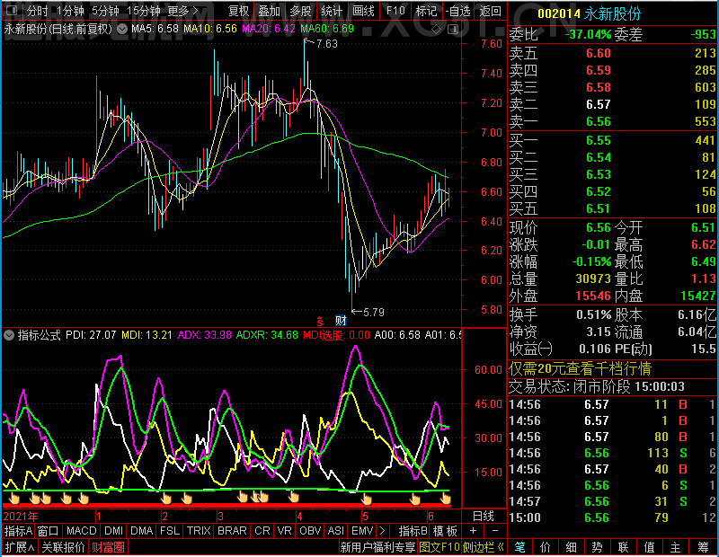Select the 值 value tab

click(650, 547)
